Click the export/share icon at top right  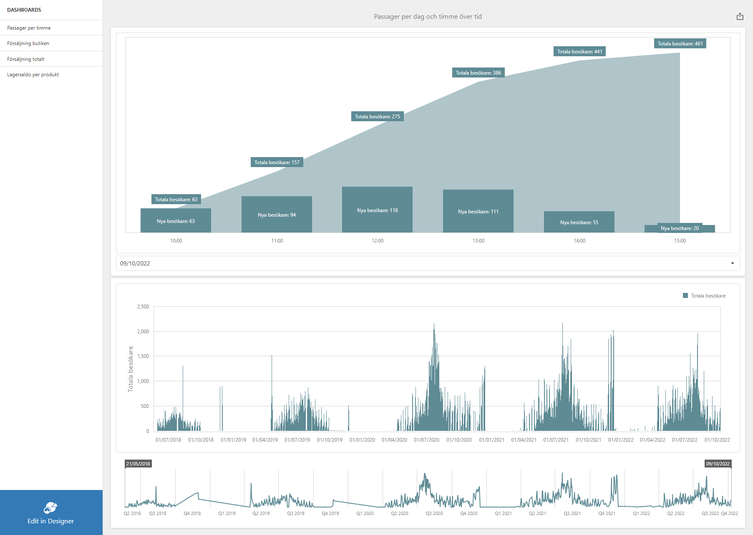pyautogui.click(x=740, y=17)
